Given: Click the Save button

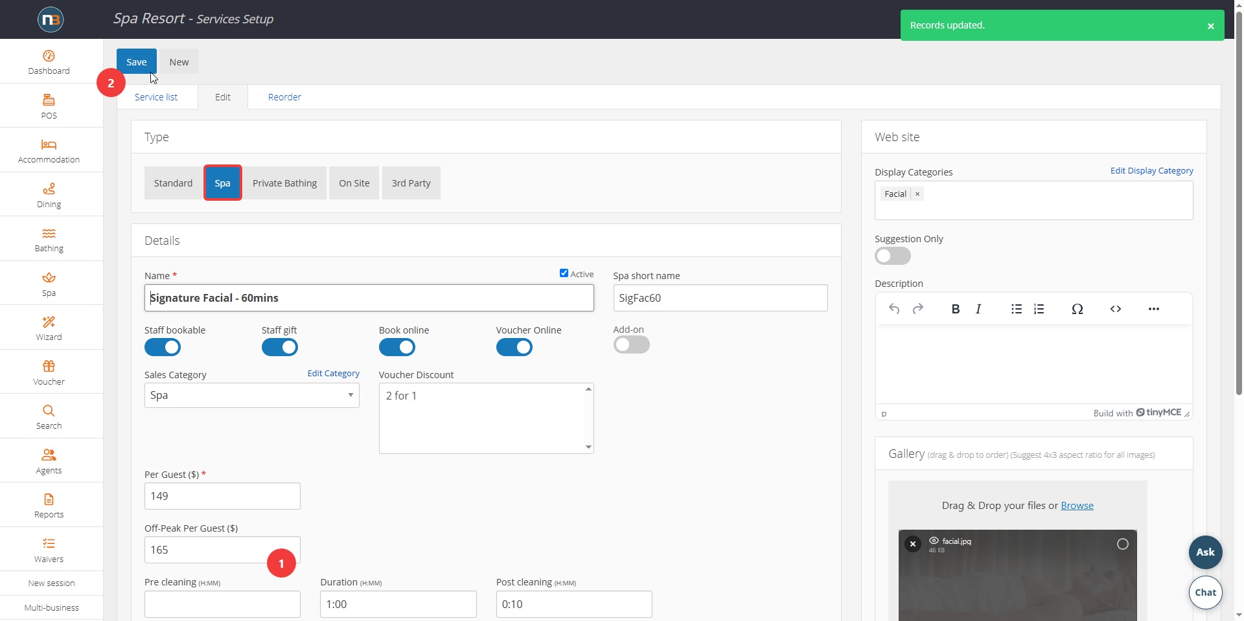Looking at the screenshot, I should (x=137, y=62).
